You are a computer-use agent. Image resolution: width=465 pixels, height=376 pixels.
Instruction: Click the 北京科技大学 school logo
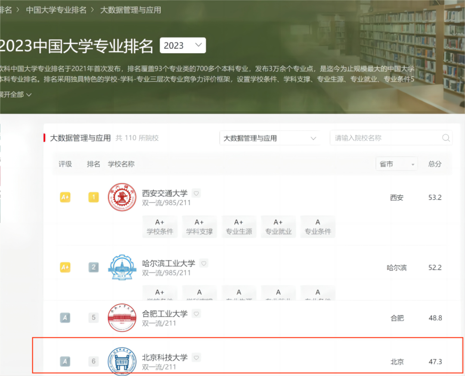point(122,361)
